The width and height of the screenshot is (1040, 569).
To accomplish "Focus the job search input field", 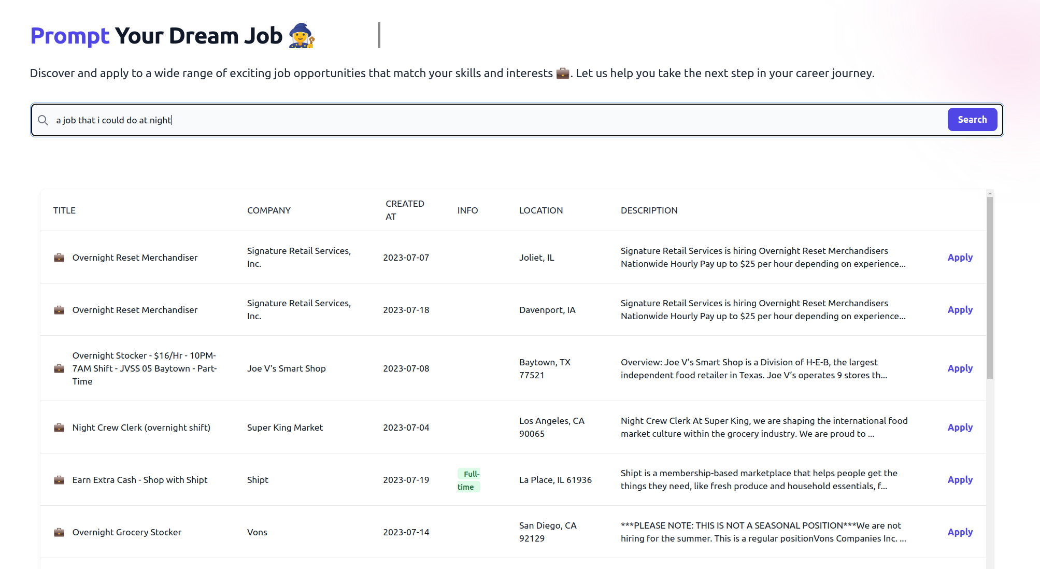I will tap(497, 120).
